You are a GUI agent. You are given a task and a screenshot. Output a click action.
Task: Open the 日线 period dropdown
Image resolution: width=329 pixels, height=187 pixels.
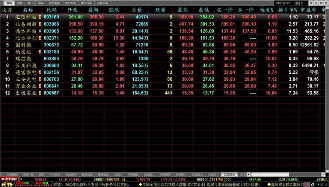point(299,3)
